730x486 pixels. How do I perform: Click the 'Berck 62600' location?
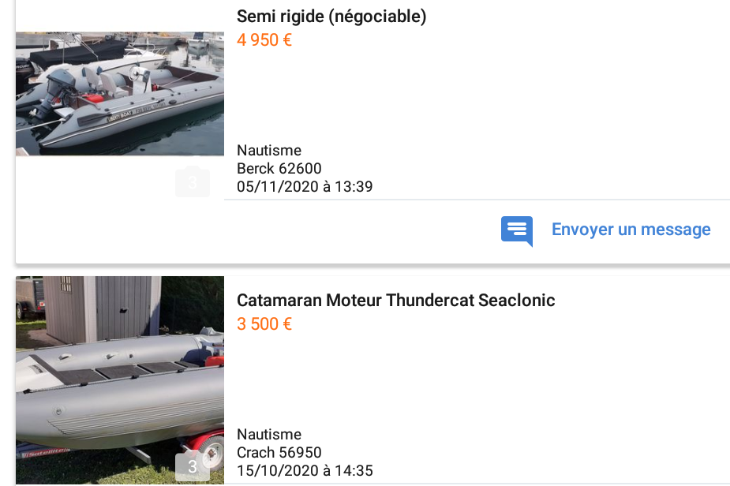[x=279, y=169]
